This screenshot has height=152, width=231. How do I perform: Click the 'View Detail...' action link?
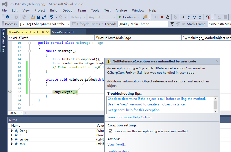click(x=117, y=145)
